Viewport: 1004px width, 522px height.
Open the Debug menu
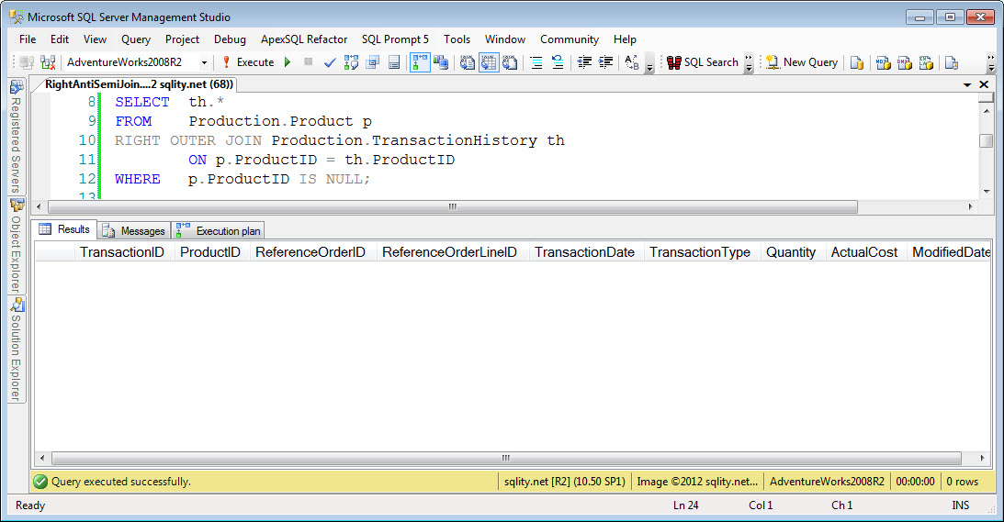click(230, 39)
